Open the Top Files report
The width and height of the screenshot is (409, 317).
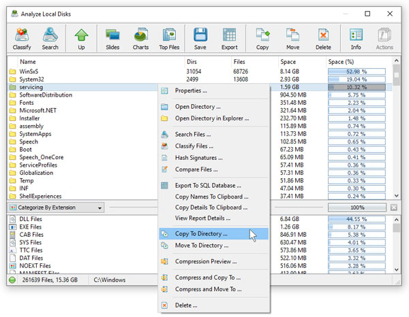[x=169, y=39]
